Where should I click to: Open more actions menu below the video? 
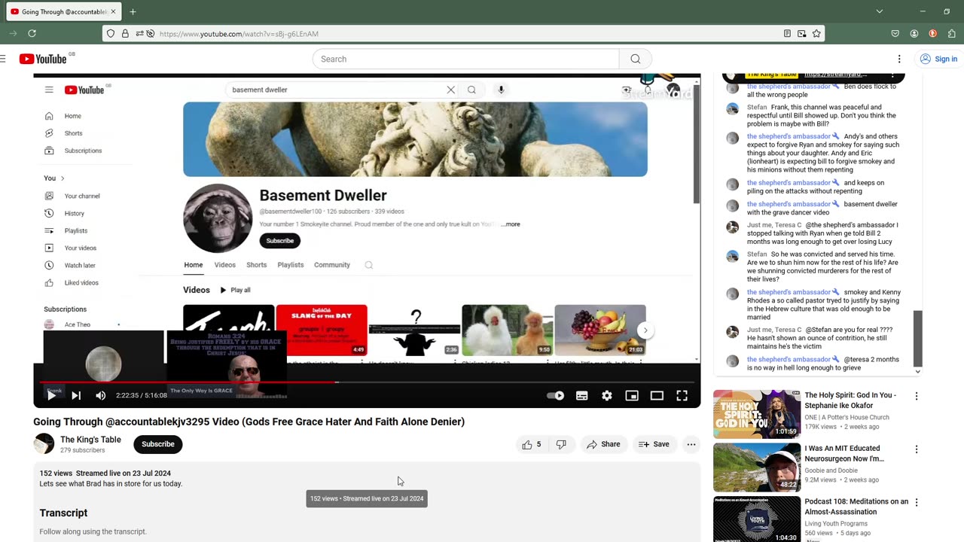click(691, 444)
